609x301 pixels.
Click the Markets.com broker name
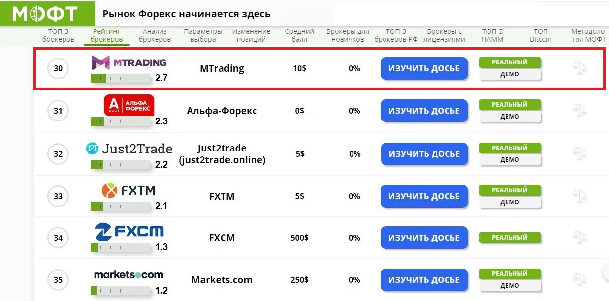(222, 280)
